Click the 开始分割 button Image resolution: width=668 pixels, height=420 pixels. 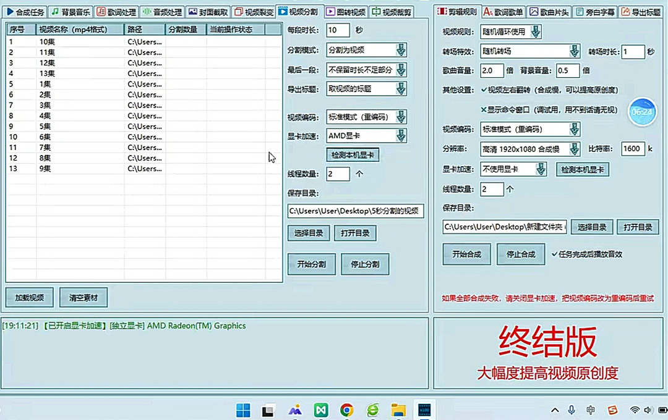(311, 264)
